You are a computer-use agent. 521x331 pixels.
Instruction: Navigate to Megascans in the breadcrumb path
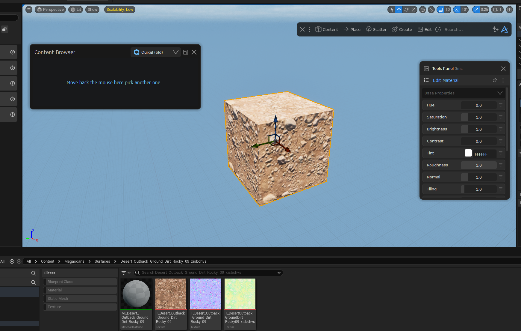74,261
